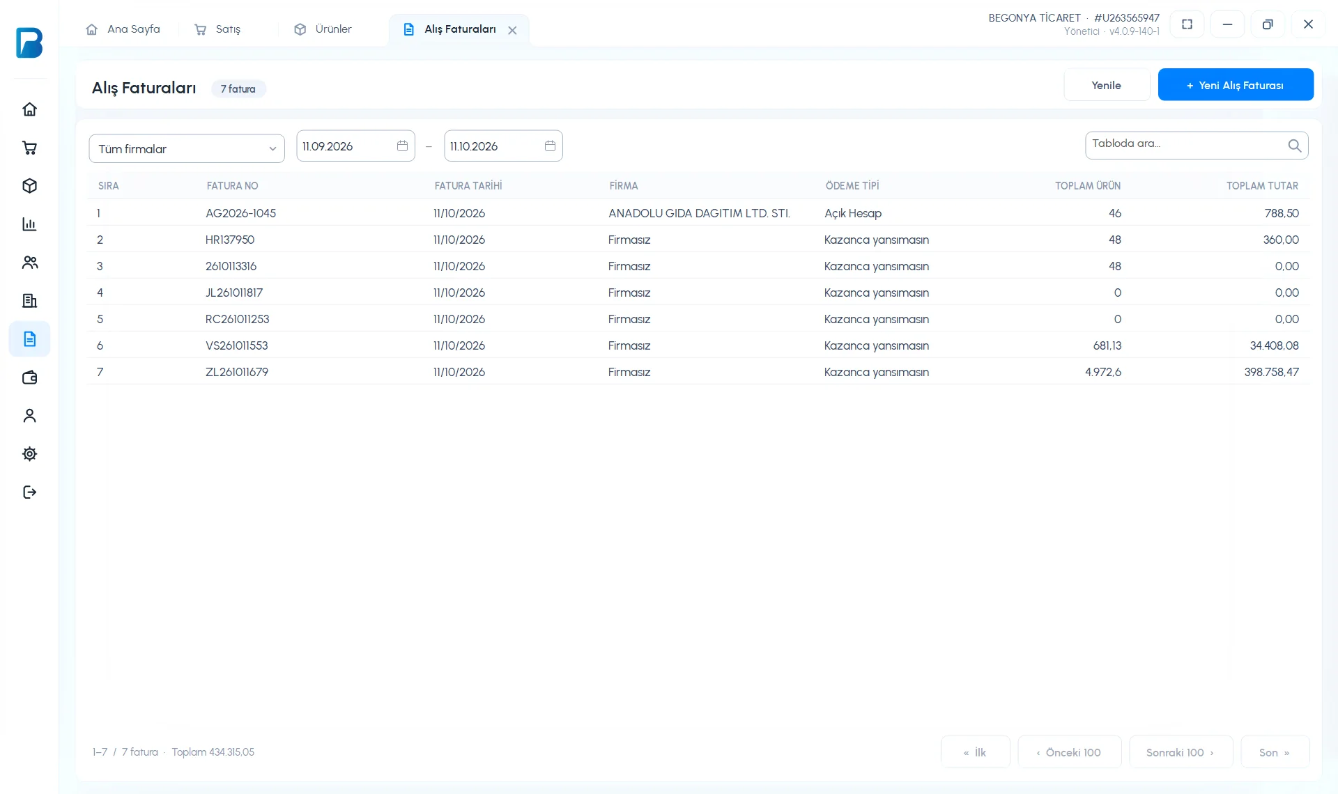Open the settings gear icon in sidebar

(29, 454)
